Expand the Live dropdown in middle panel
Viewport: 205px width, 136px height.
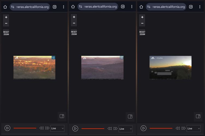point(125,129)
